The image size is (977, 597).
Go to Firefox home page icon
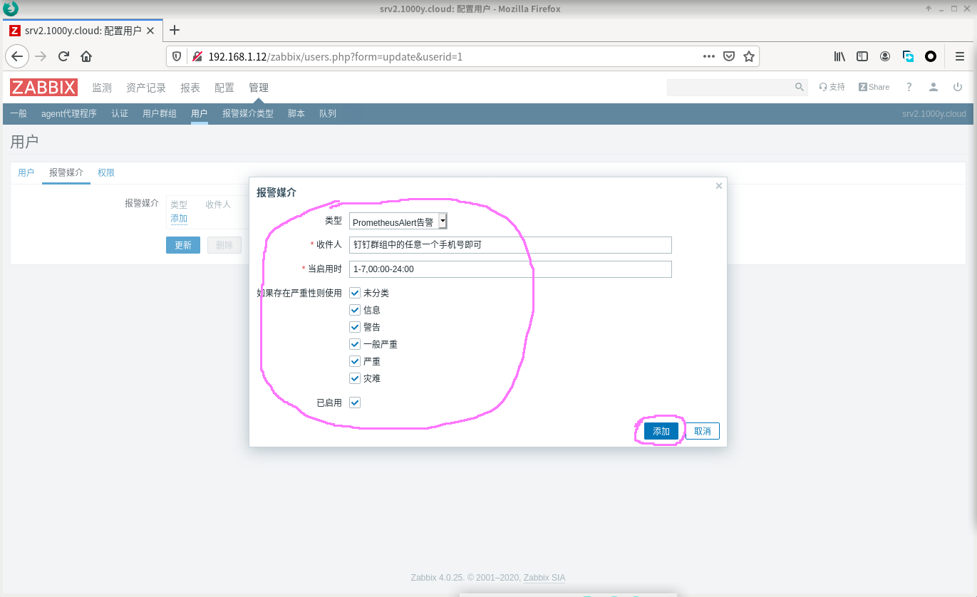(86, 56)
